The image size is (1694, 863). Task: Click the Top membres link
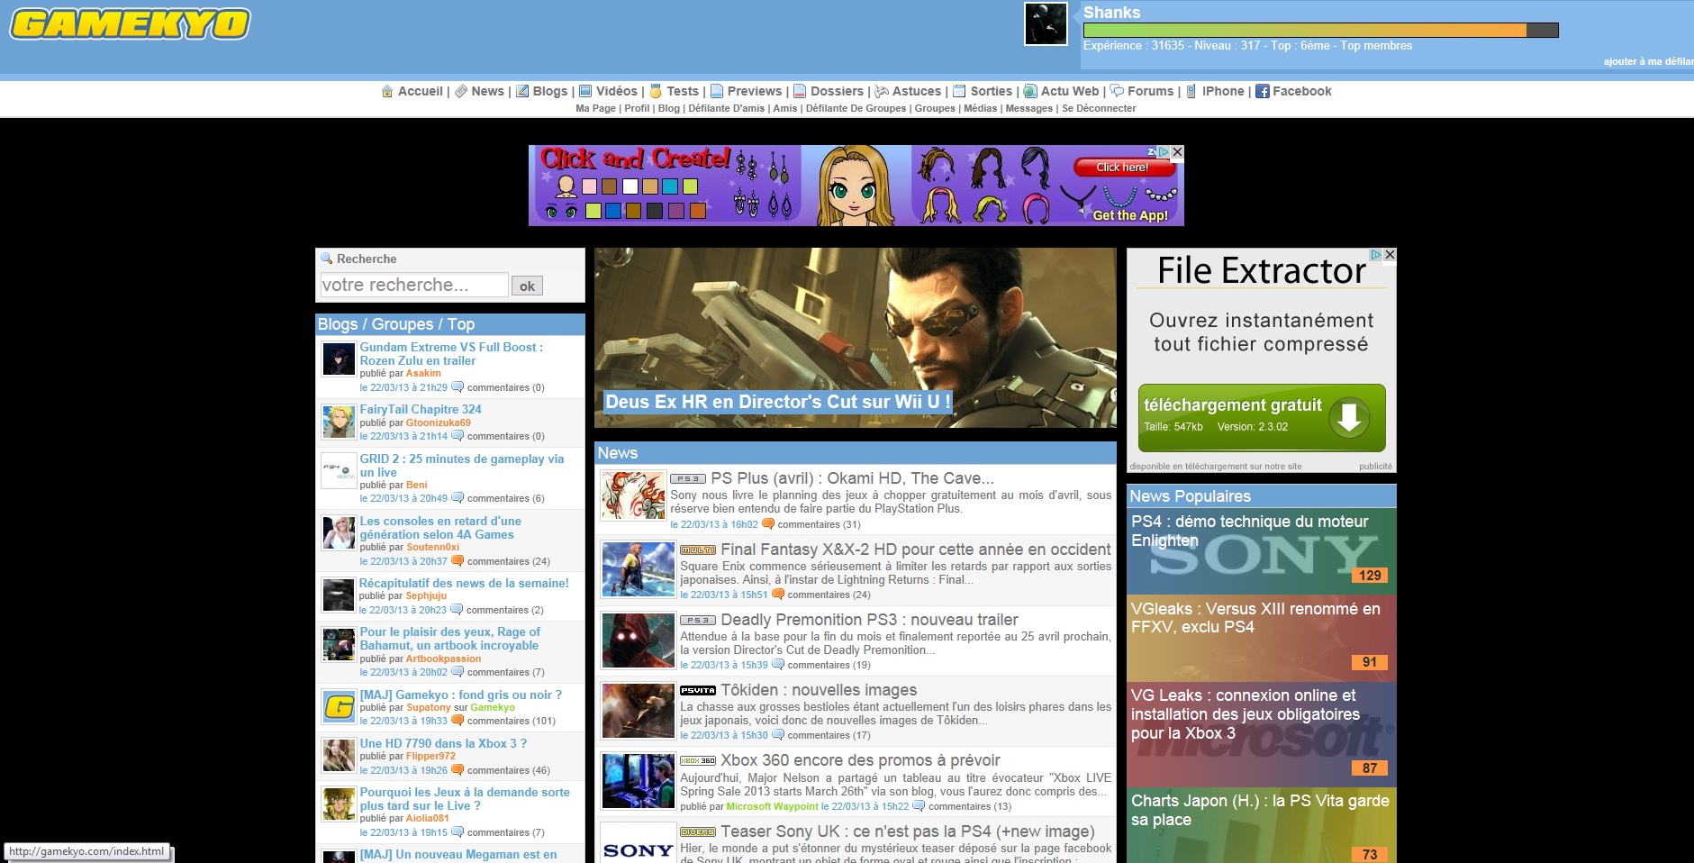click(x=1376, y=46)
